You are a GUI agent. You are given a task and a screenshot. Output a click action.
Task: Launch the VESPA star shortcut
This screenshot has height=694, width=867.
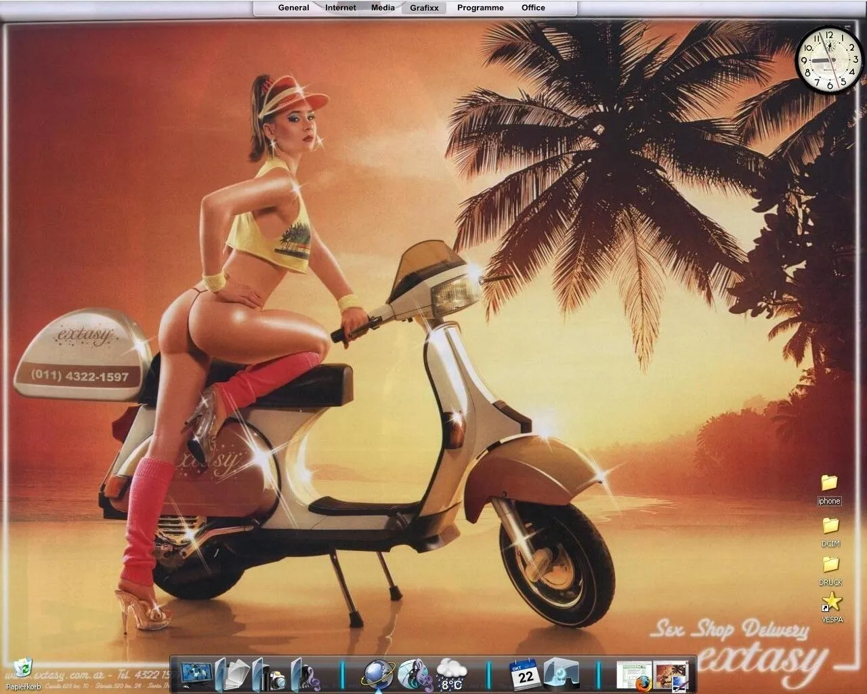(x=832, y=602)
